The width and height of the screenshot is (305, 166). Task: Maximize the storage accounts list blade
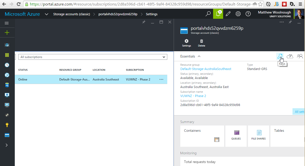click(x=161, y=22)
